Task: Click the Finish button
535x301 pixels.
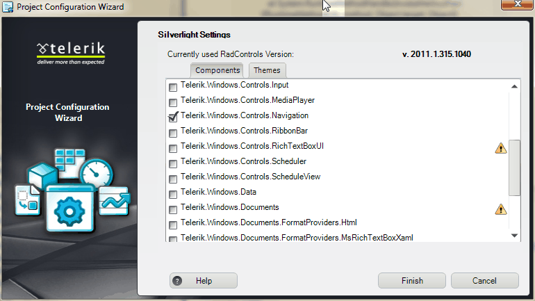Action: click(x=412, y=281)
